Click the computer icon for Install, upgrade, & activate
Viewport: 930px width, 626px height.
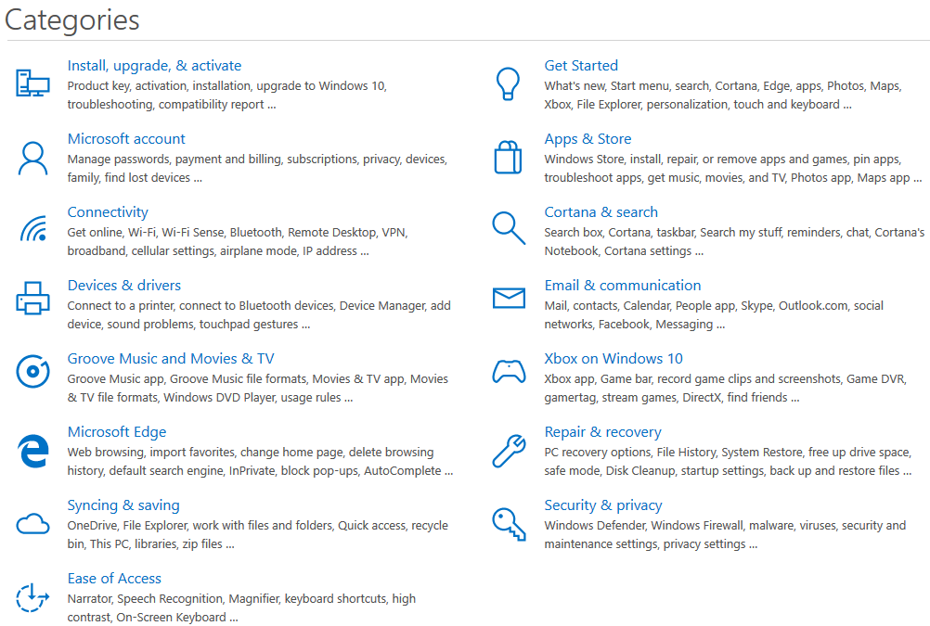click(x=32, y=83)
